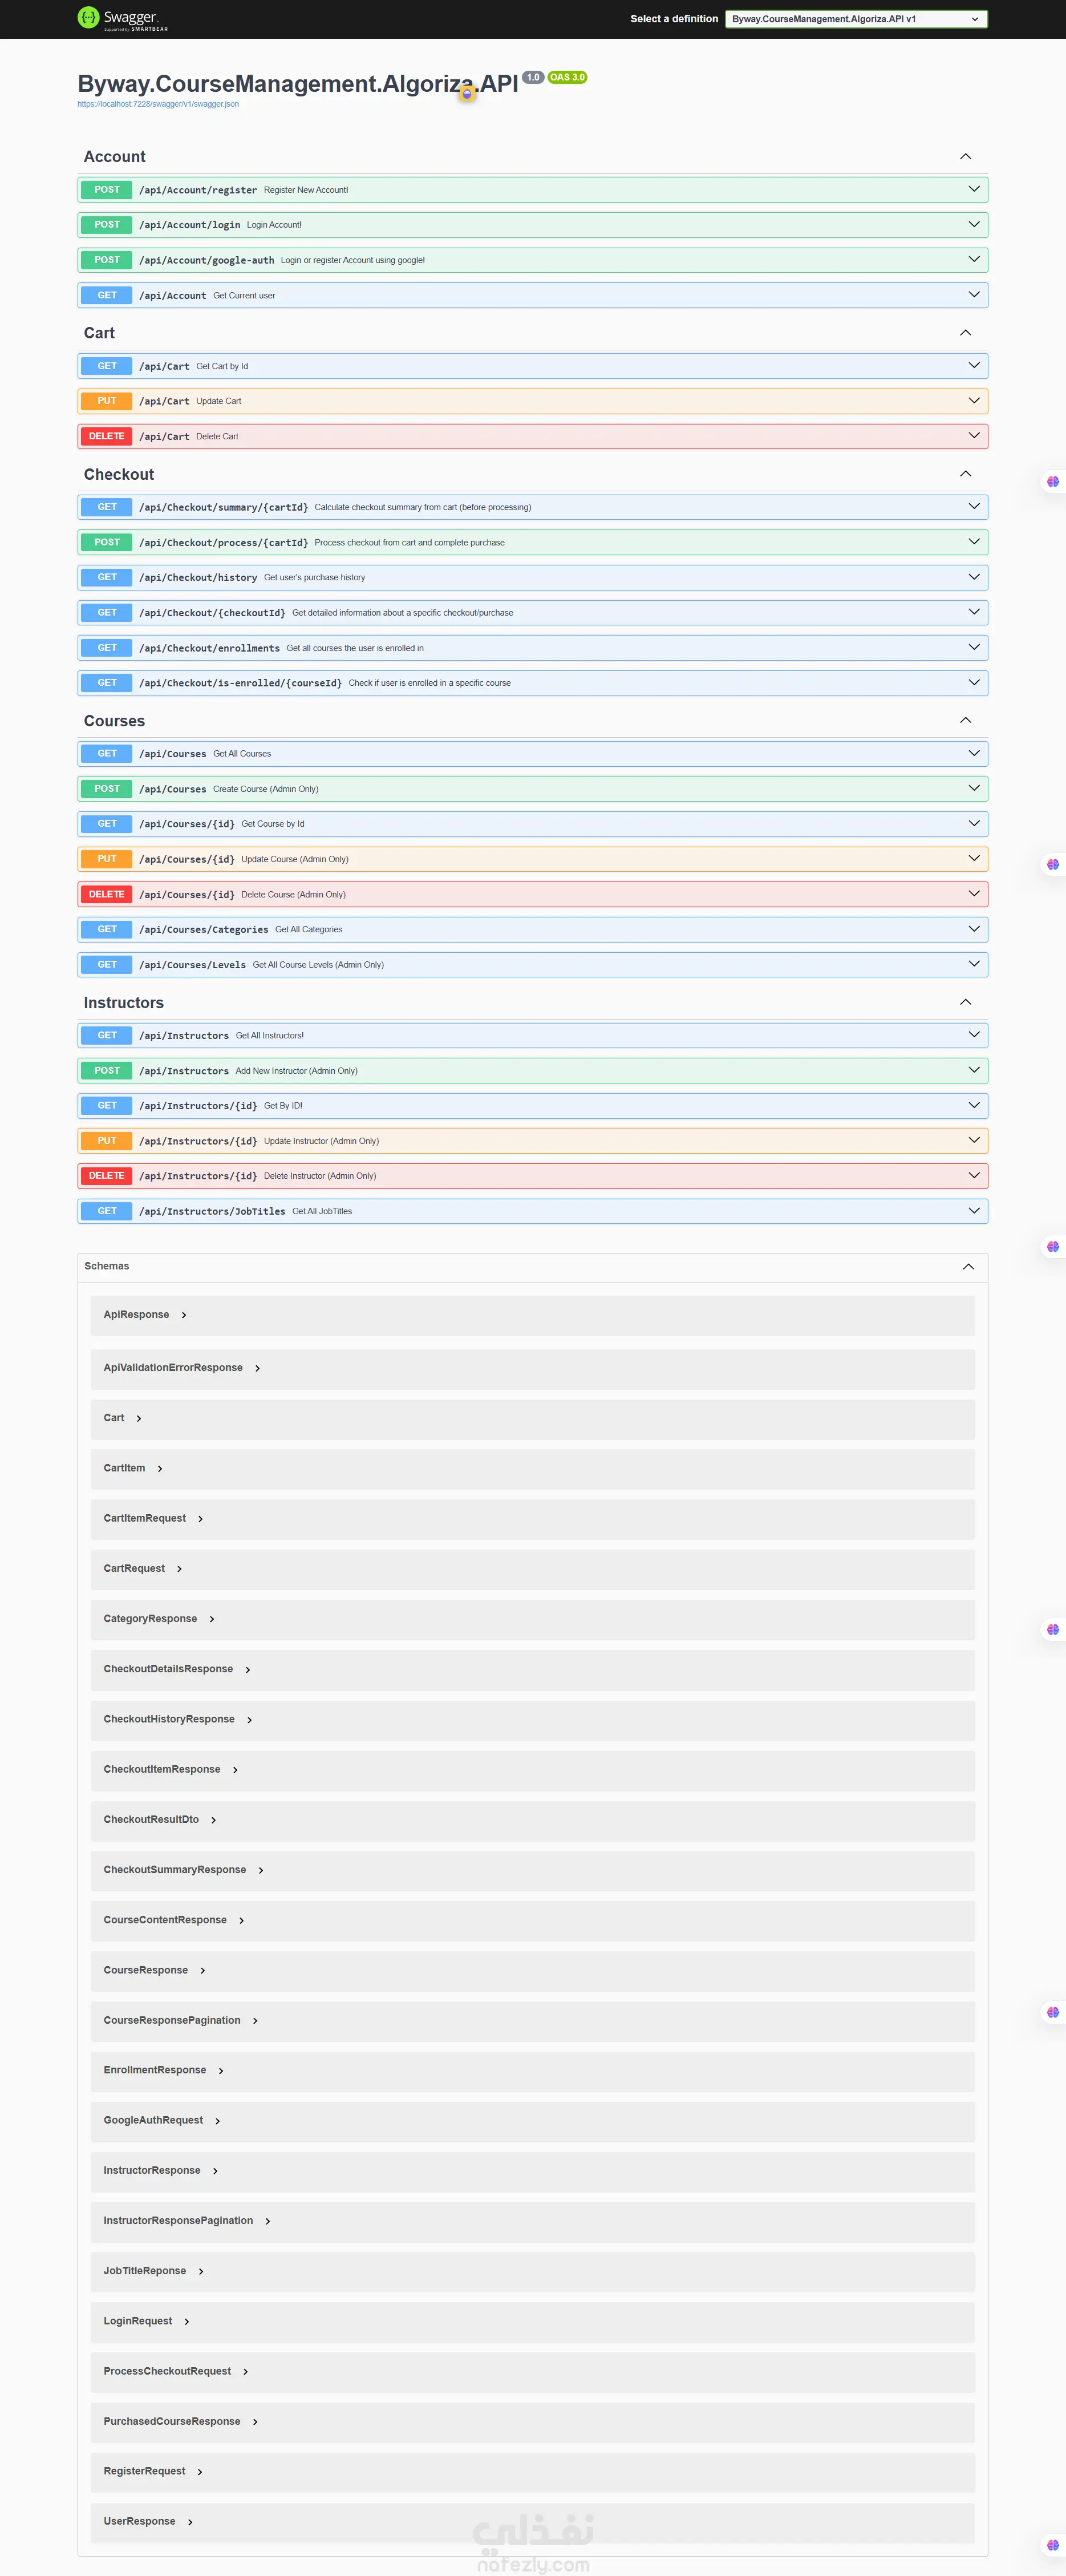
Task: Expand the ApiValidationErrorResponse schema arrow
Action: tap(257, 1368)
